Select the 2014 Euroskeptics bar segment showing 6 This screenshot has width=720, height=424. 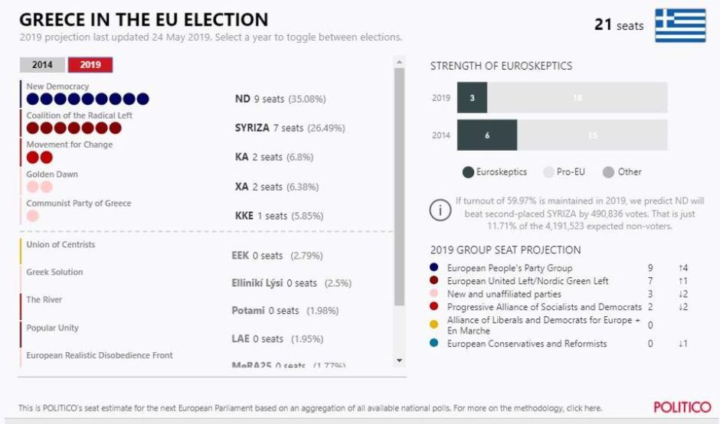tap(487, 135)
